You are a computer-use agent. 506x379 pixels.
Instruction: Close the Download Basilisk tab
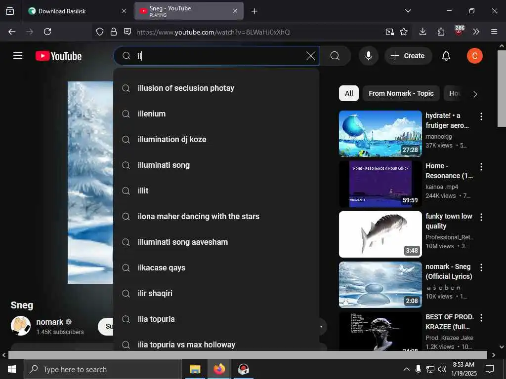pyautogui.click(x=124, y=11)
